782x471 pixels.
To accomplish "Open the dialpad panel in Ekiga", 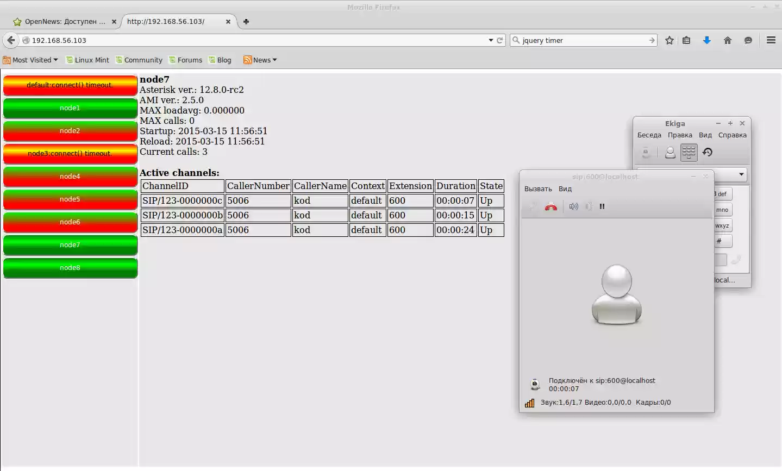I will pyautogui.click(x=689, y=152).
